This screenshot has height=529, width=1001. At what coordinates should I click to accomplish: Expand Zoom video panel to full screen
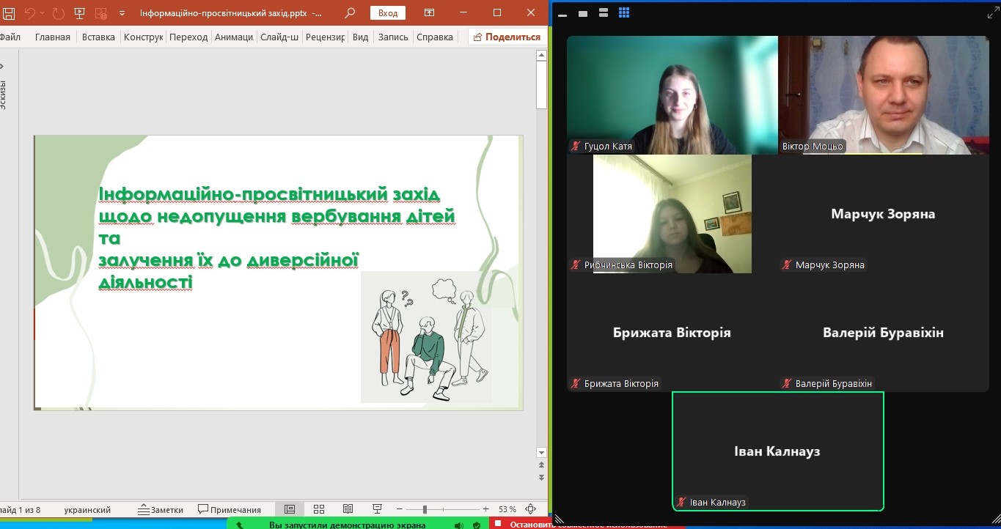[x=993, y=13]
